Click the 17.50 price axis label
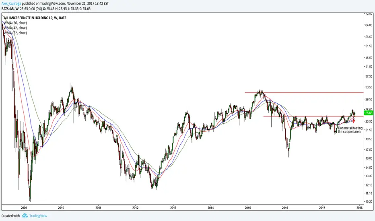This screenshot has height=221, width=375. click(369, 150)
